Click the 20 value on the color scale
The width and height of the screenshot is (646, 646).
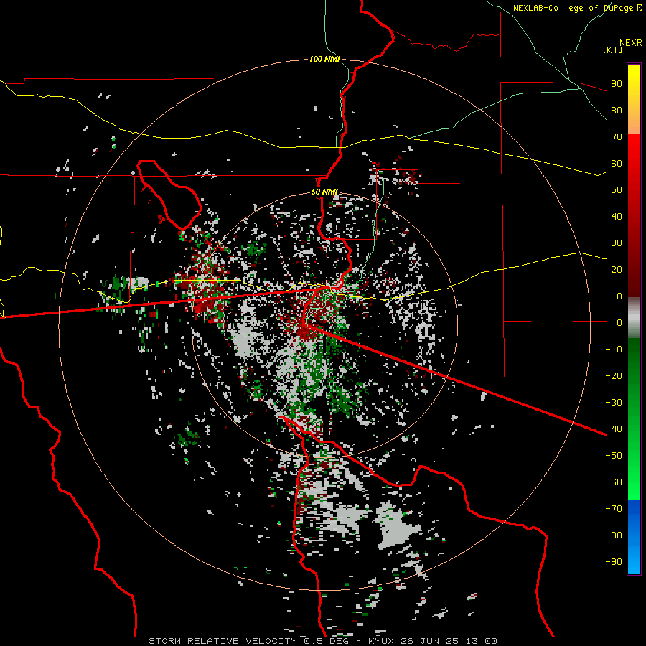pyautogui.click(x=617, y=270)
